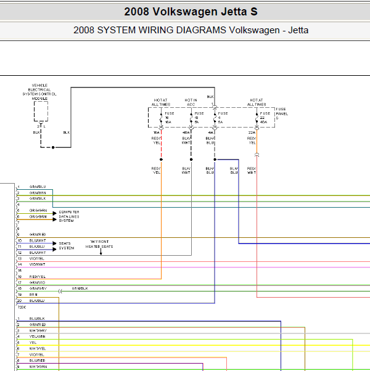Screen dimensions: 370x371
Task: Click the "FUSE PANEL C" label
Action: coord(282,113)
